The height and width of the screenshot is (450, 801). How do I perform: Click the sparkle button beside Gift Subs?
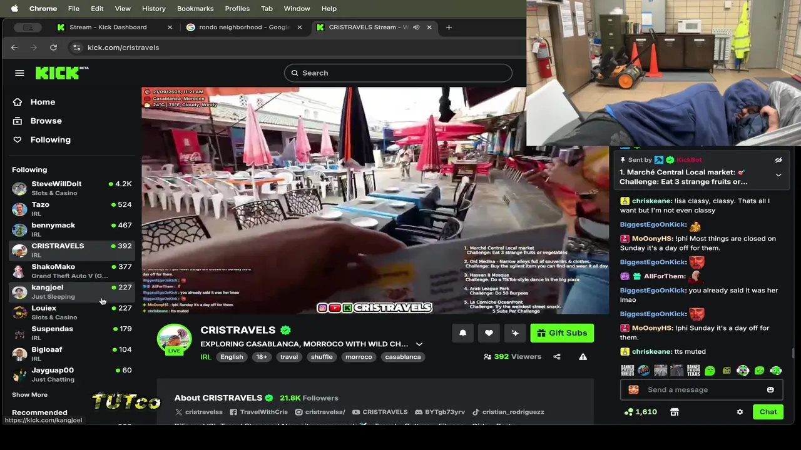(515, 333)
